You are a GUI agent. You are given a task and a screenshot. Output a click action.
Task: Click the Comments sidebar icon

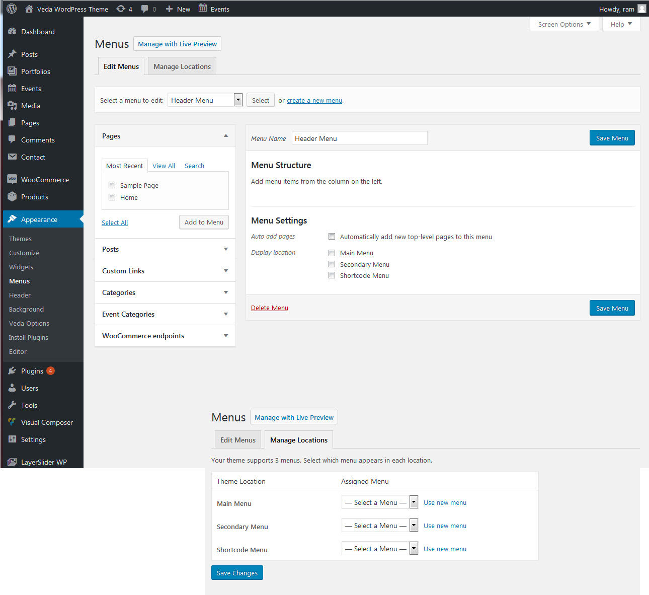(x=12, y=139)
